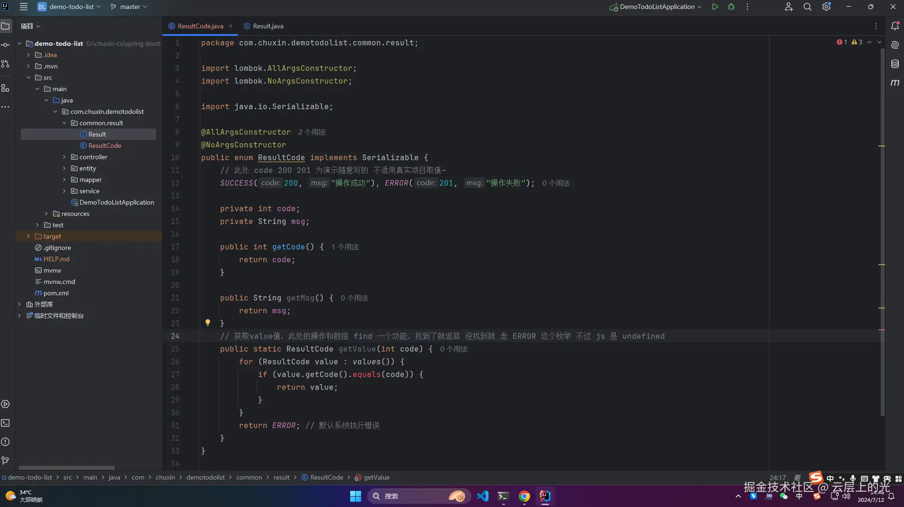Open Search Everywhere
The width and height of the screenshot is (904, 507).
tap(807, 7)
